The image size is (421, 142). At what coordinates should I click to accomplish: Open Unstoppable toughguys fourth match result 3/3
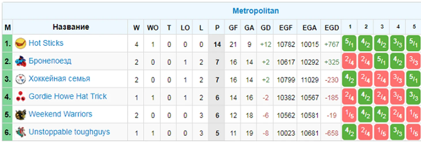click(x=398, y=132)
